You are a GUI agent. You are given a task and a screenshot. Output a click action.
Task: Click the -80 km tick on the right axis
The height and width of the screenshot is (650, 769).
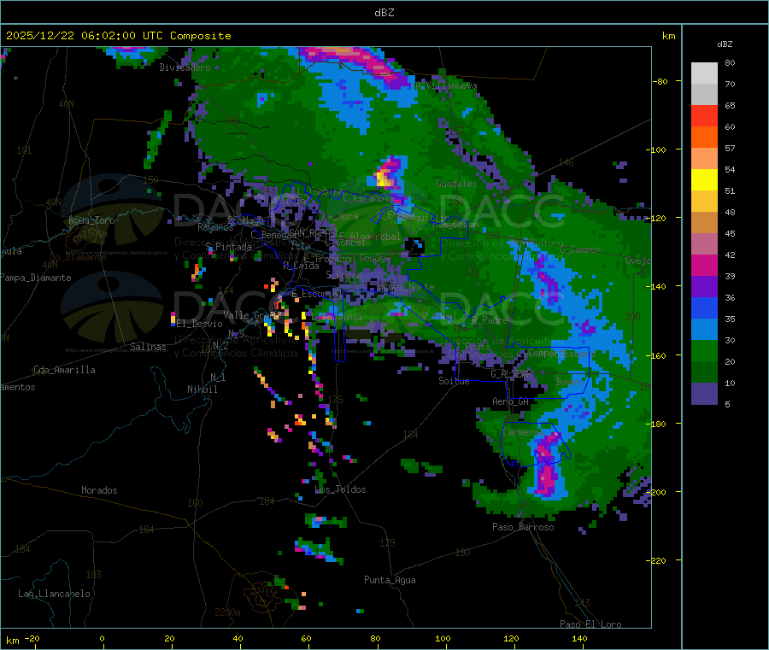tap(660, 81)
